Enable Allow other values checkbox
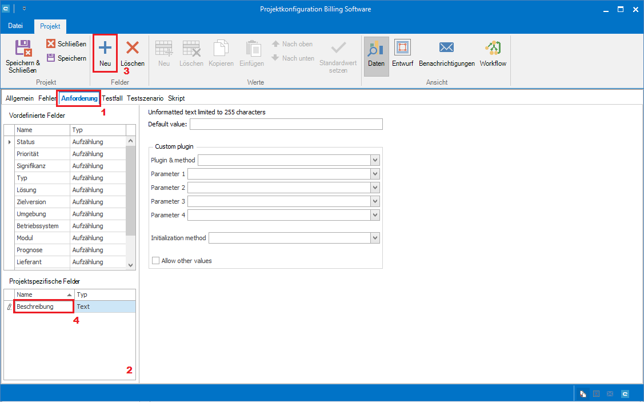 tap(156, 261)
